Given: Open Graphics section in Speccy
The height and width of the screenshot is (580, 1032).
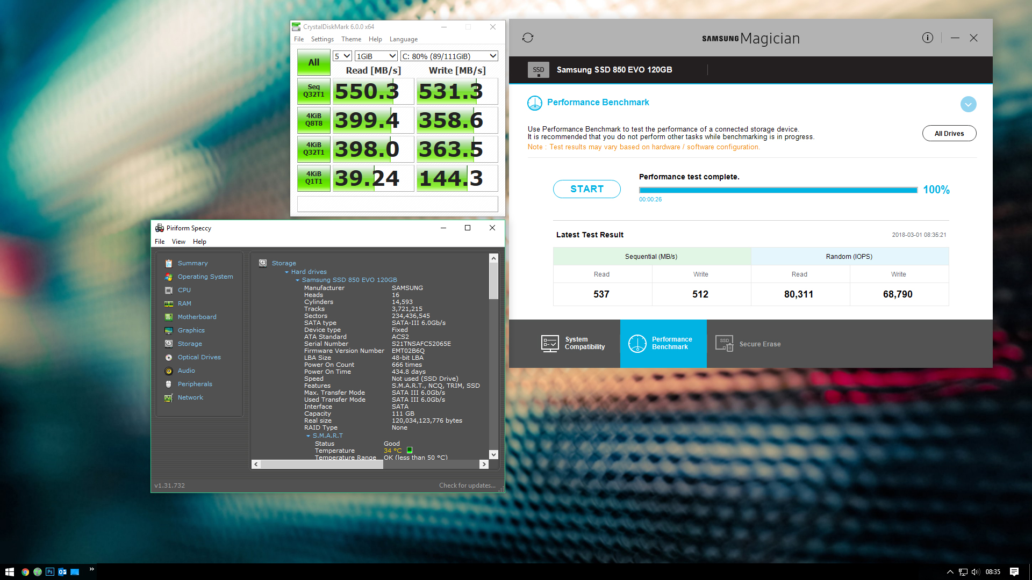Looking at the screenshot, I should tap(191, 330).
